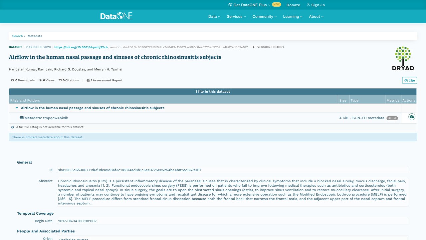Viewport: 426px width, 240px height.
Task: Open the Get DataONE Plus dropdown
Action: click(x=249, y=5)
